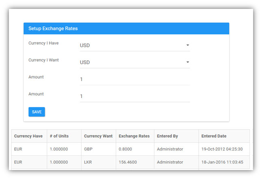Sort by Currency Want column header
Image resolution: width=262 pixels, height=179 pixels.
tap(99, 136)
